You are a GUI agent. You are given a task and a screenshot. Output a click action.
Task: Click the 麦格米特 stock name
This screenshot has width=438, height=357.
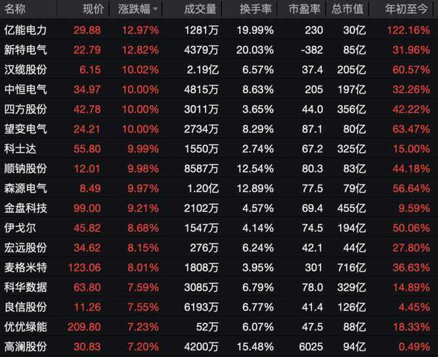click(x=25, y=268)
